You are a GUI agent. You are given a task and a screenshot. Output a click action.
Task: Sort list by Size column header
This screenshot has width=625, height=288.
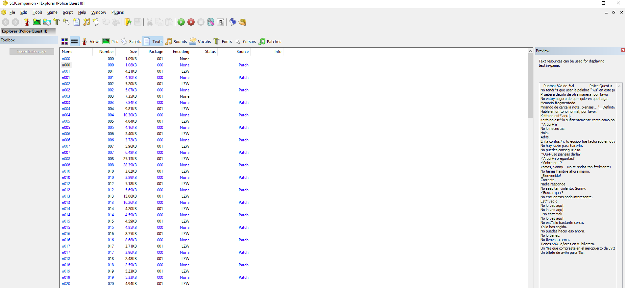127,52
